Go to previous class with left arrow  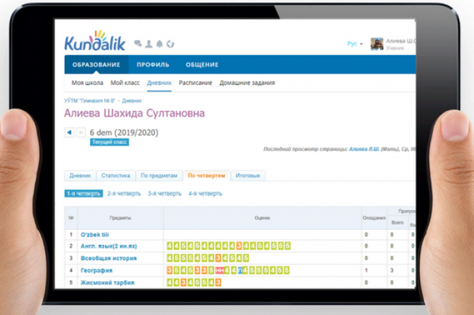(70, 133)
